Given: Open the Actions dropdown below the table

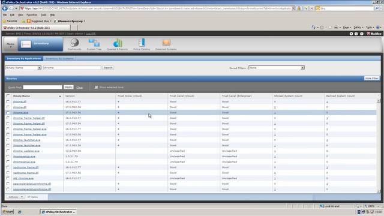Looking at the screenshot, I should [x=16, y=197].
